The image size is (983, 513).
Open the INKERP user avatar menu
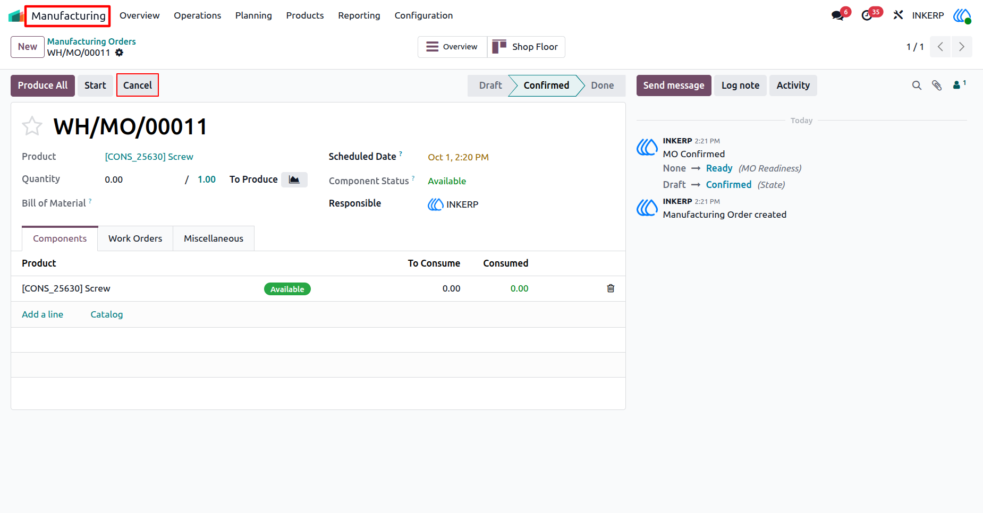(962, 15)
